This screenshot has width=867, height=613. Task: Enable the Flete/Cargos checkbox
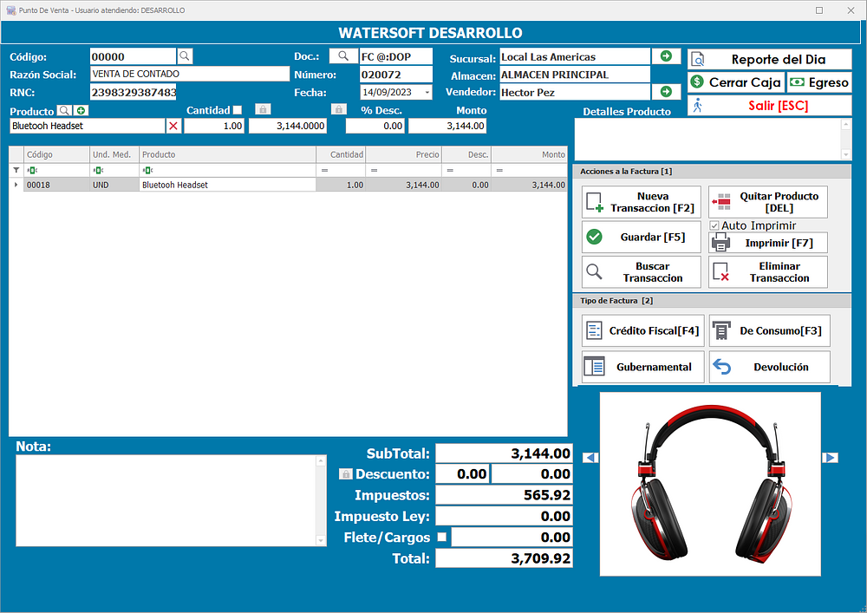442,538
